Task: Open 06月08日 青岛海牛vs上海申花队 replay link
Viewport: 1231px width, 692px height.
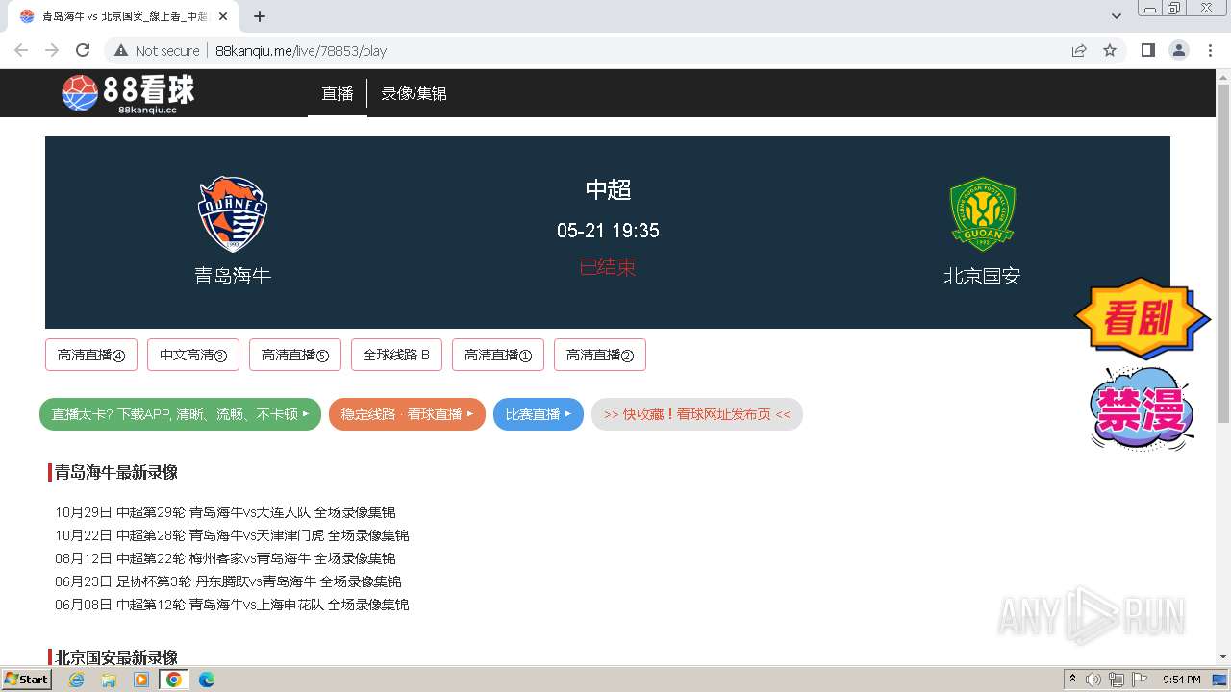Action: pos(232,605)
